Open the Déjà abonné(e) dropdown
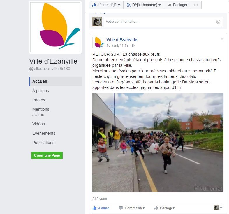The image size is (229, 214). [x=144, y=5]
